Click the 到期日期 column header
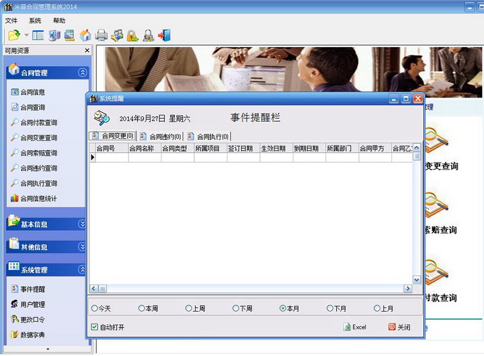This screenshot has width=484, height=356. pyautogui.click(x=309, y=148)
